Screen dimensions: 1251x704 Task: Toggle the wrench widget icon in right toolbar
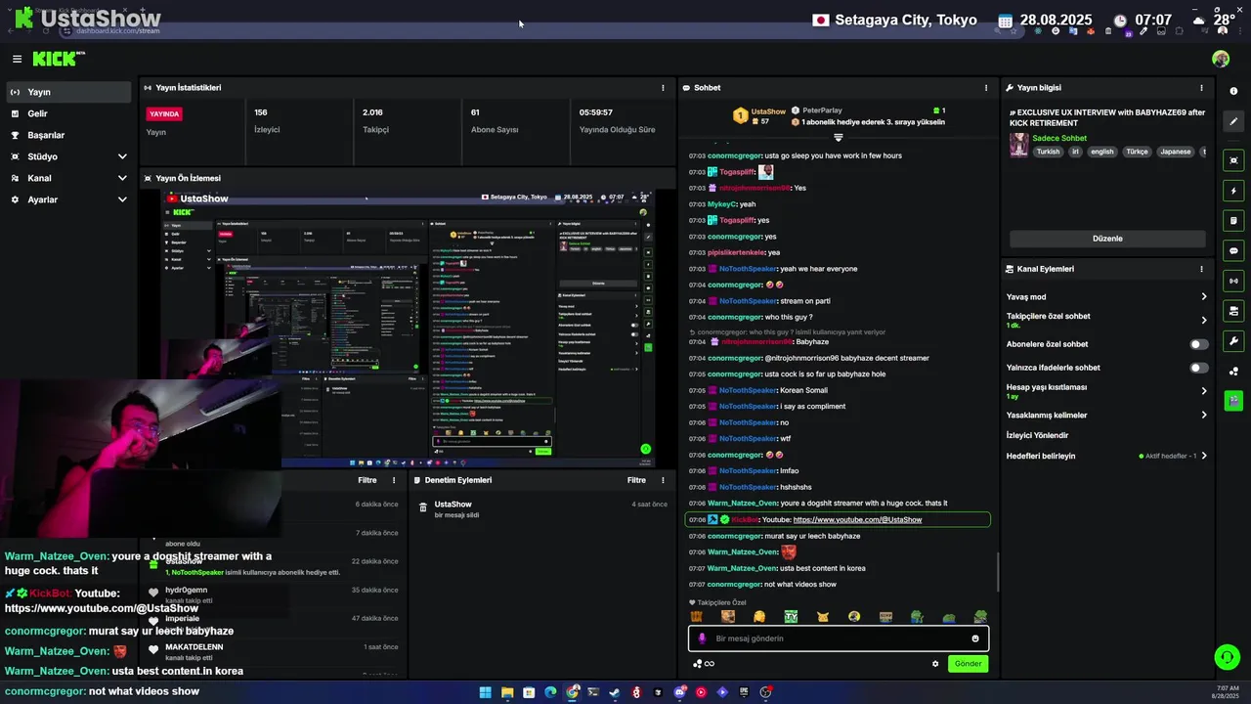click(x=1233, y=341)
